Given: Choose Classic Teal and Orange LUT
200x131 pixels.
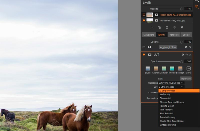Looking at the screenshot, I should click(179, 102).
